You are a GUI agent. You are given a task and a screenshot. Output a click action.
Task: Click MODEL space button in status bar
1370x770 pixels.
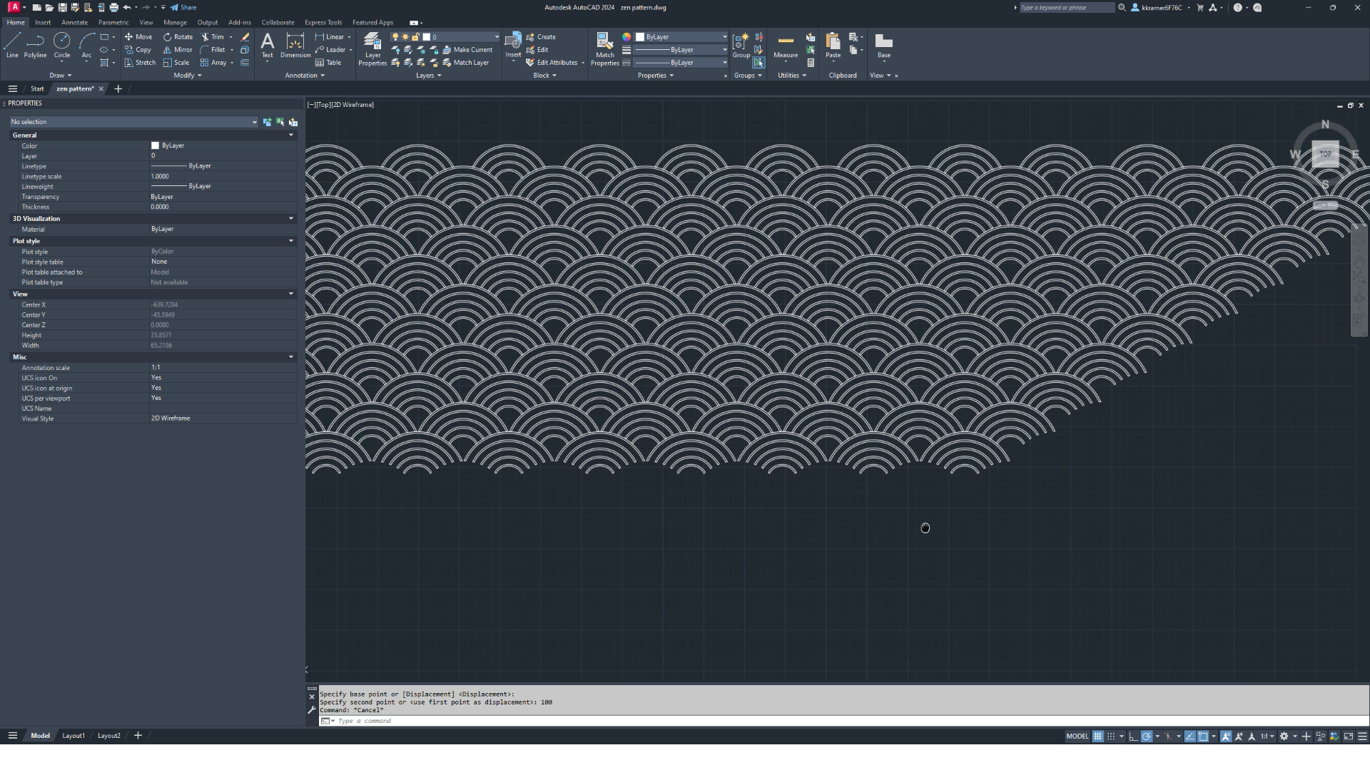1077,736
